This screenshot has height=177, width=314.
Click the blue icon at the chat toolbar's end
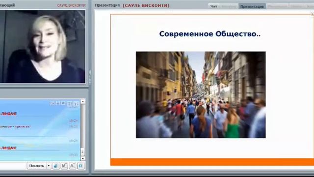point(81,166)
